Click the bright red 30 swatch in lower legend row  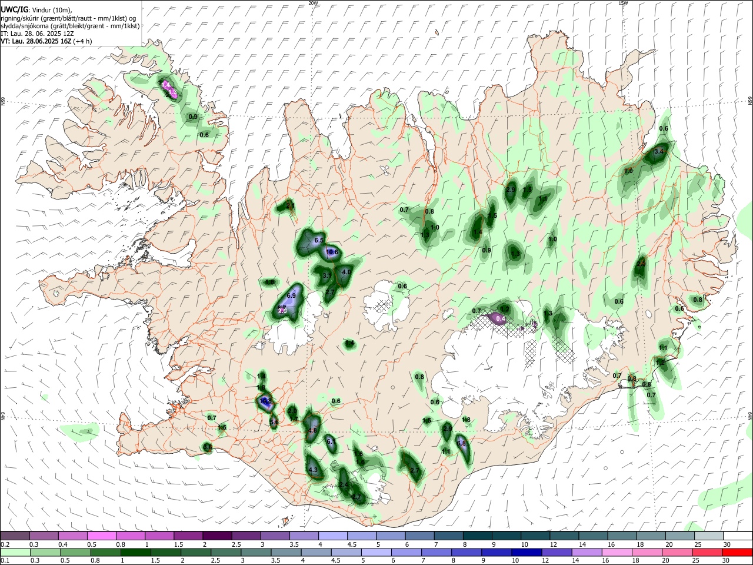click(737, 552)
